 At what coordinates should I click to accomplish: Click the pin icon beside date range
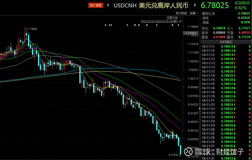[180, 21]
